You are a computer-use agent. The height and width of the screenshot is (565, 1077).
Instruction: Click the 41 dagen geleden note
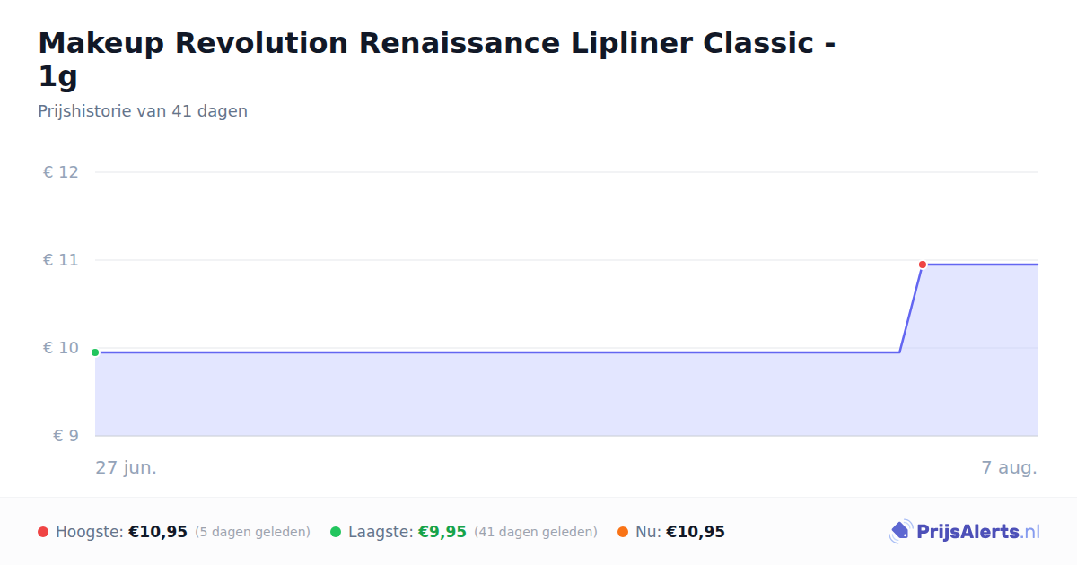coord(536,533)
